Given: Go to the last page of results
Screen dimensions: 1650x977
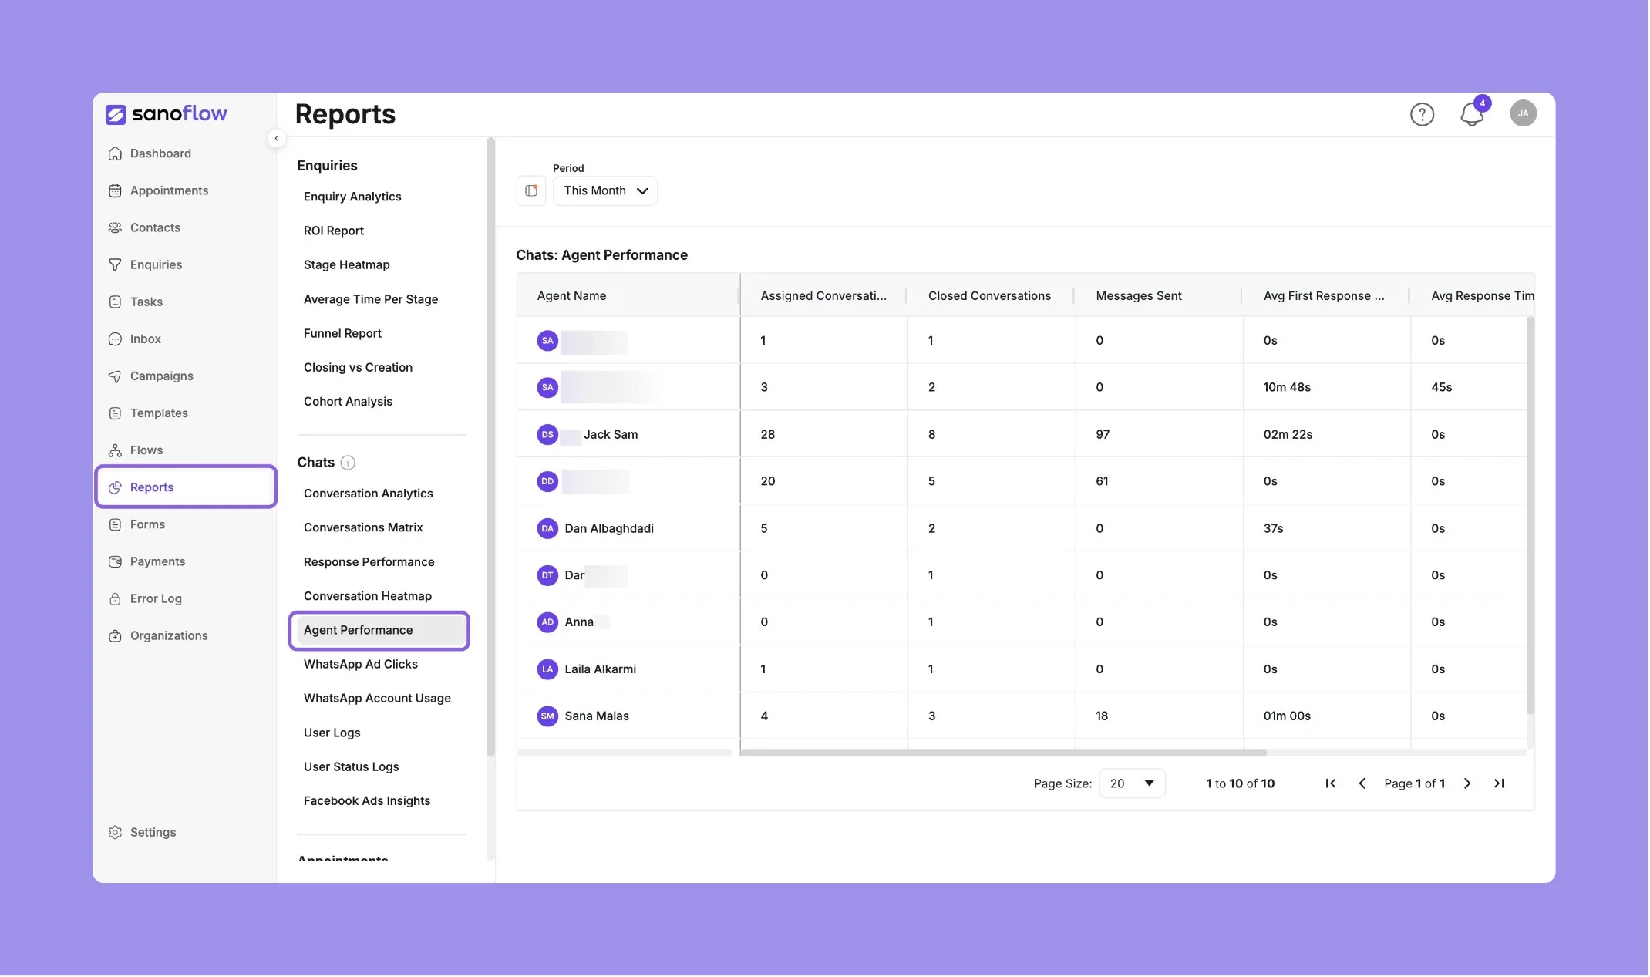Looking at the screenshot, I should pos(1499,783).
